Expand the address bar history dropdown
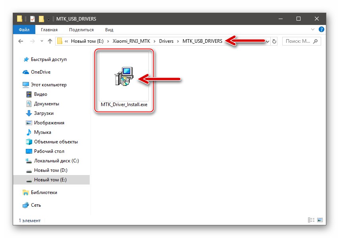The height and width of the screenshot is (238, 339). pos(268,41)
